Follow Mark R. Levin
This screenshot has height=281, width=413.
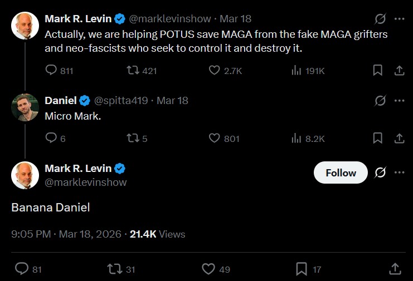click(x=341, y=172)
